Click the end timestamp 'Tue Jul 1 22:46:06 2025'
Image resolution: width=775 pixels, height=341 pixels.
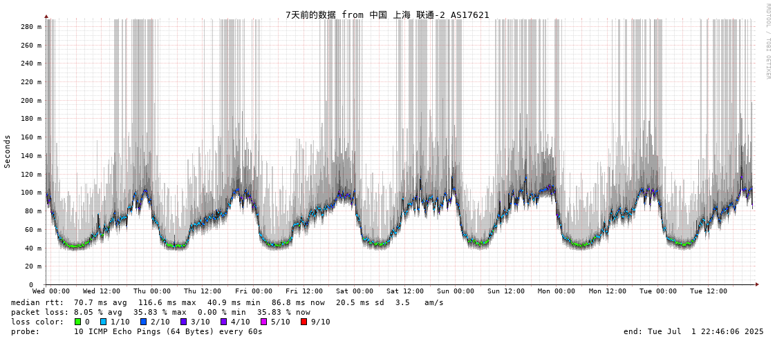(704, 331)
